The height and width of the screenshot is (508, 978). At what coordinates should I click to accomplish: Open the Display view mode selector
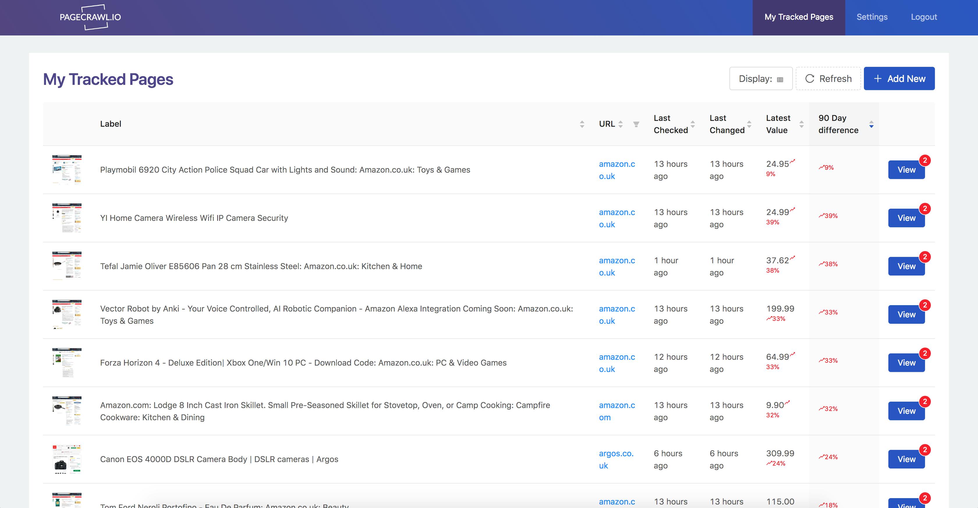point(761,78)
